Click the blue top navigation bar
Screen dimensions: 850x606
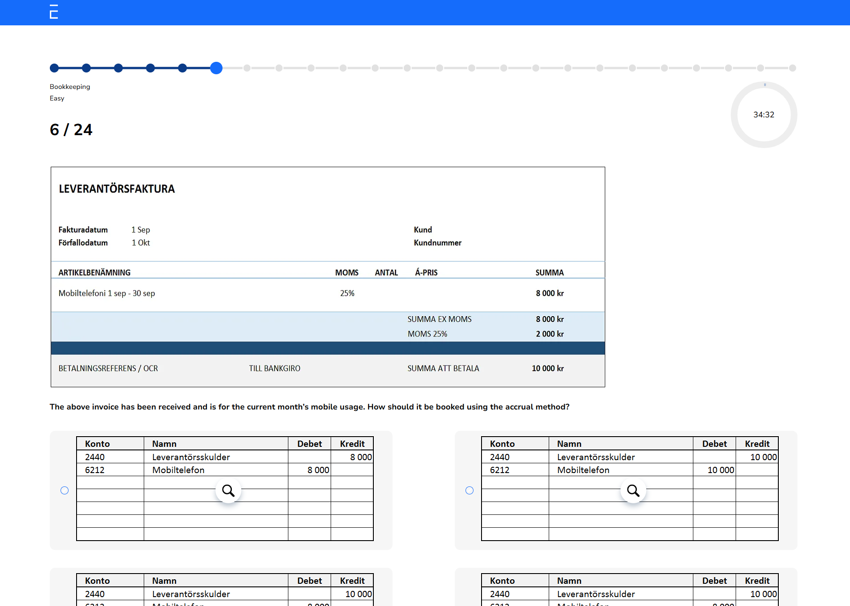[425, 12]
